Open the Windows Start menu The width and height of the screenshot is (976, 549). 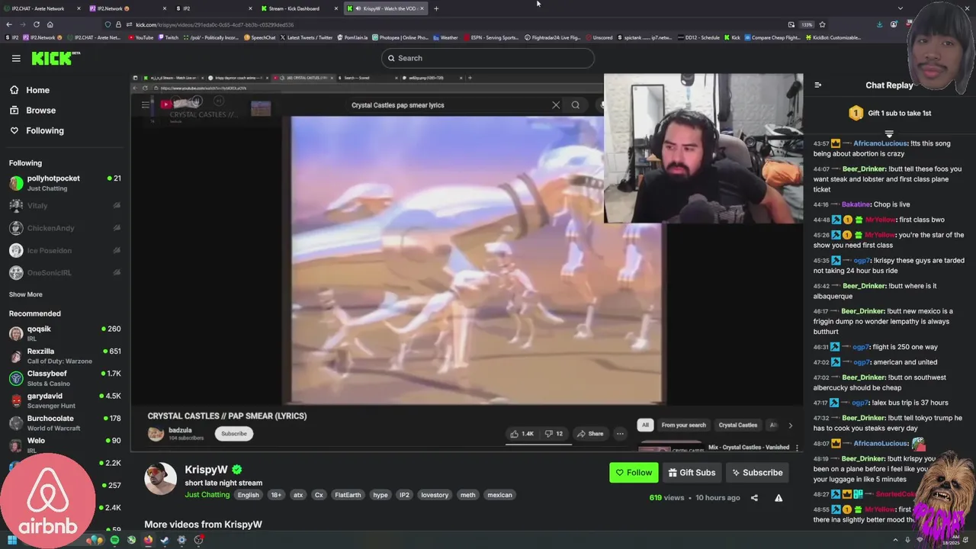point(11,540)
